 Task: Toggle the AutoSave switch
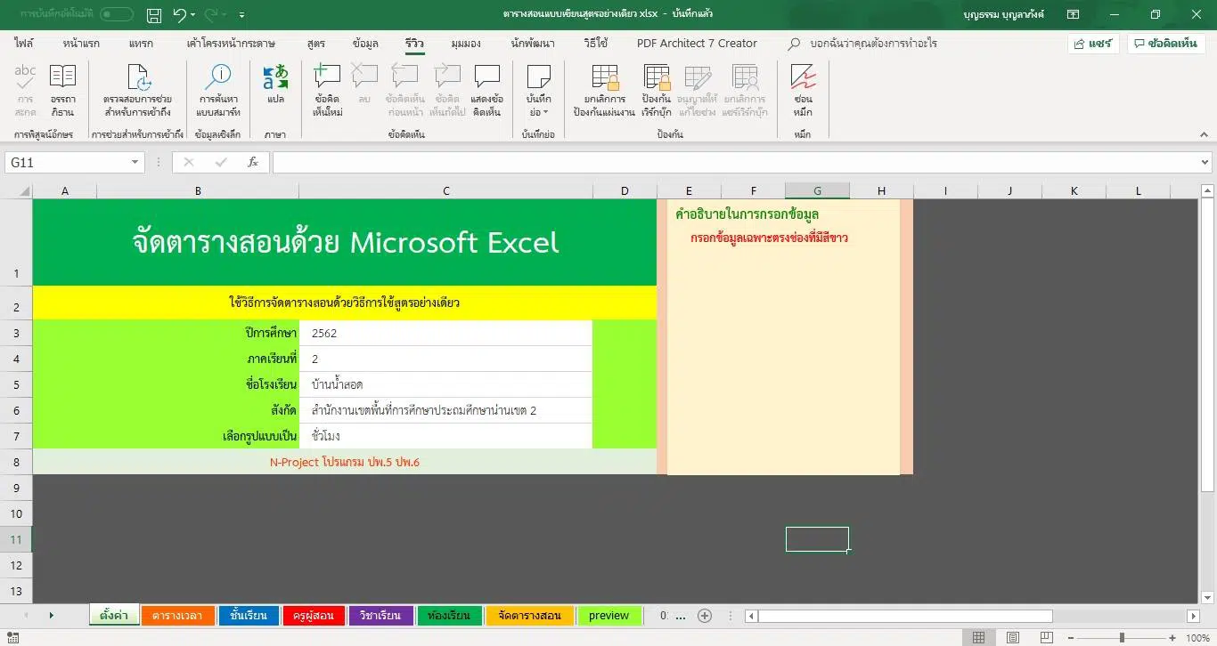click(117, 14)
